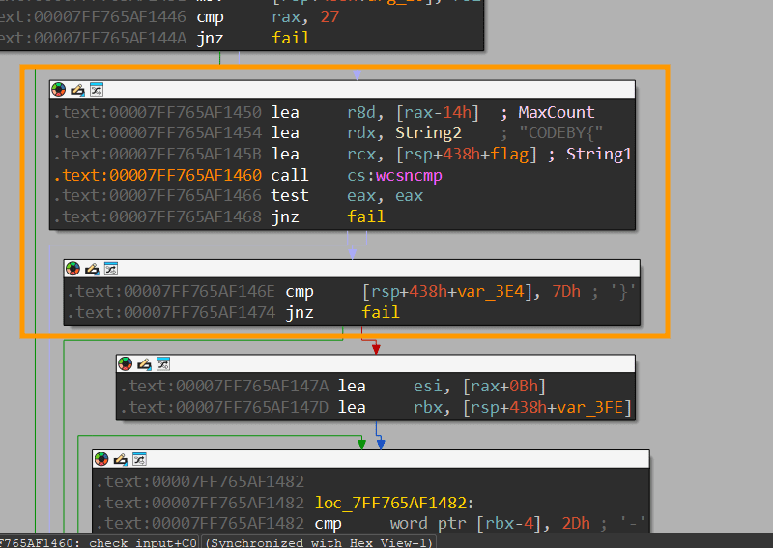Open the node color picker on the var_3E4 compare block

74,268
